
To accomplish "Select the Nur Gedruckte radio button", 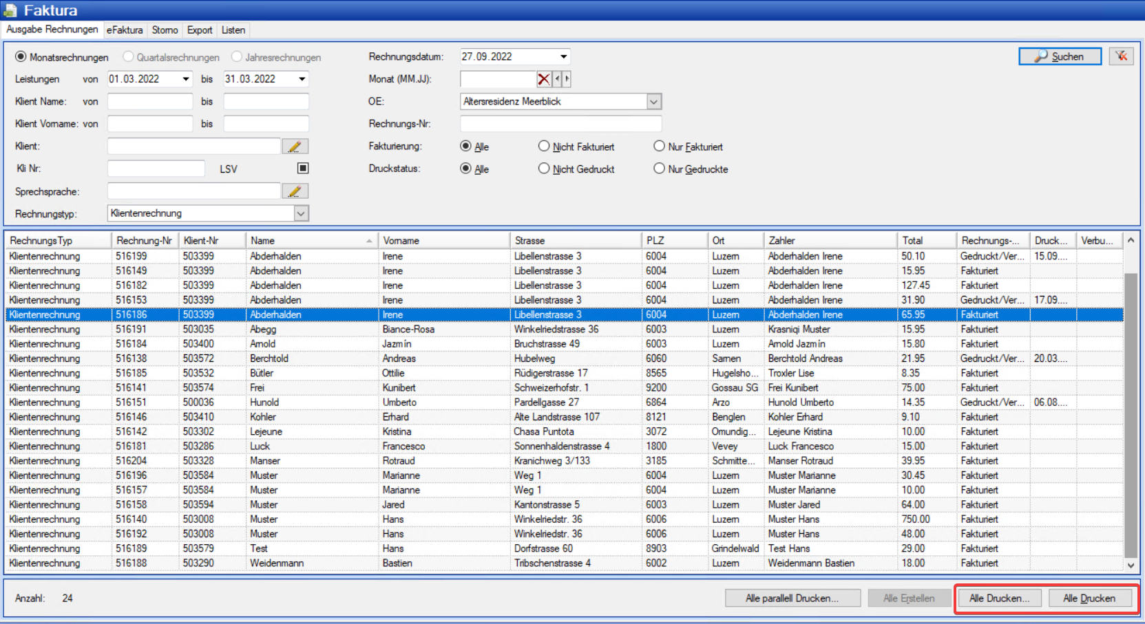I will (659, 169).
